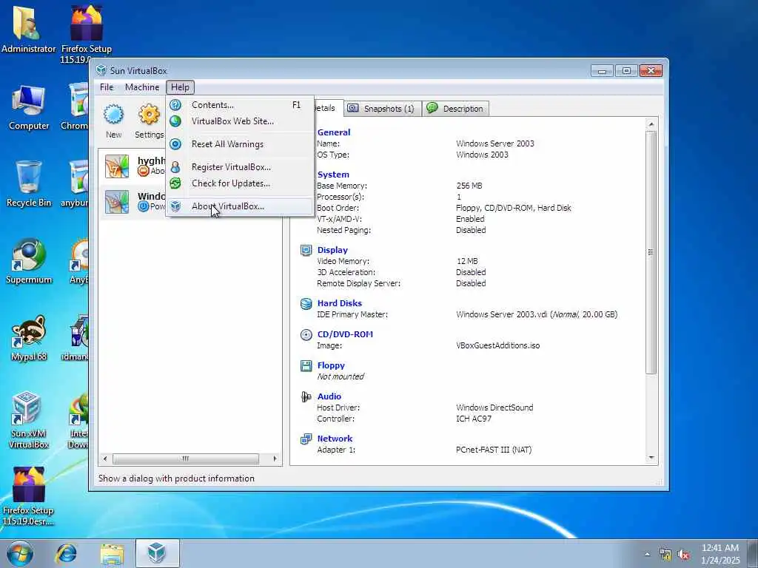Screen dimensions: 758x568
Task: Click the Register VirtualBox person icon
Action: (175, 167)
